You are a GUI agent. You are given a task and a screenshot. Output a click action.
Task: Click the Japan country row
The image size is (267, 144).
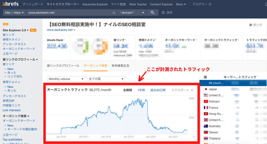233,89
